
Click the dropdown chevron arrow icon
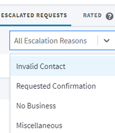tap(107, 41)
